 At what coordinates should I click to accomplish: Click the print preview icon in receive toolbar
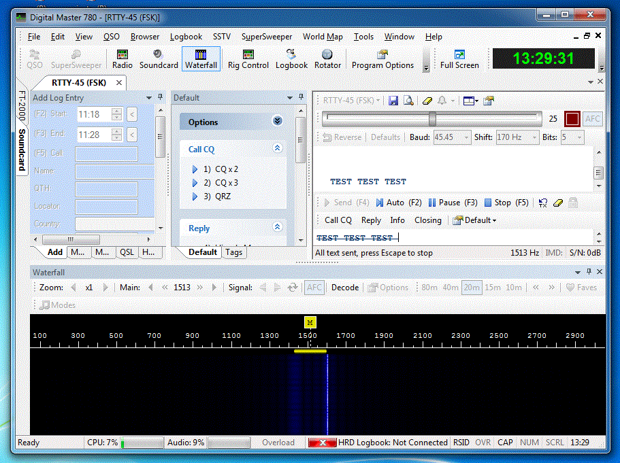408,101
